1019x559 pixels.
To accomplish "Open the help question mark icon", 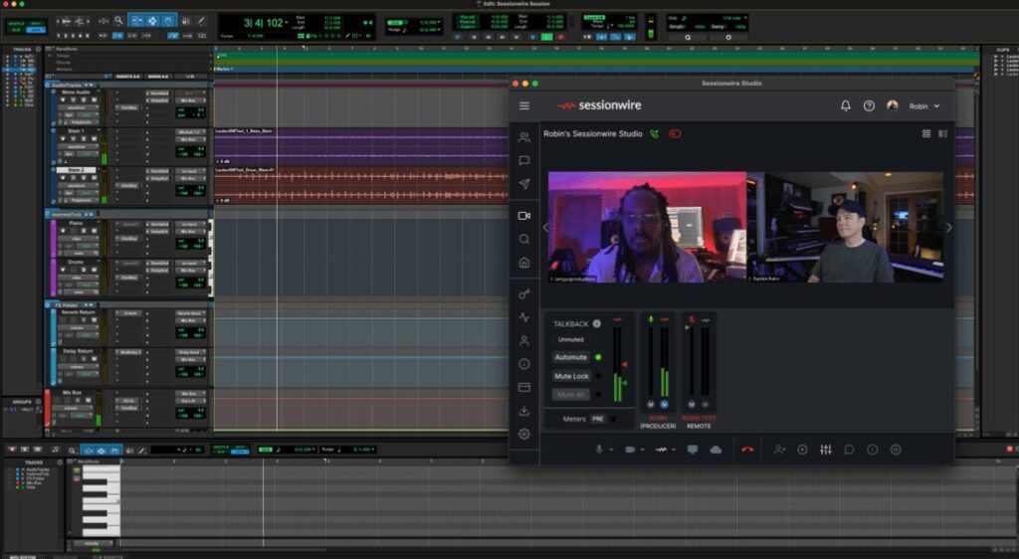I will [869, 105].
